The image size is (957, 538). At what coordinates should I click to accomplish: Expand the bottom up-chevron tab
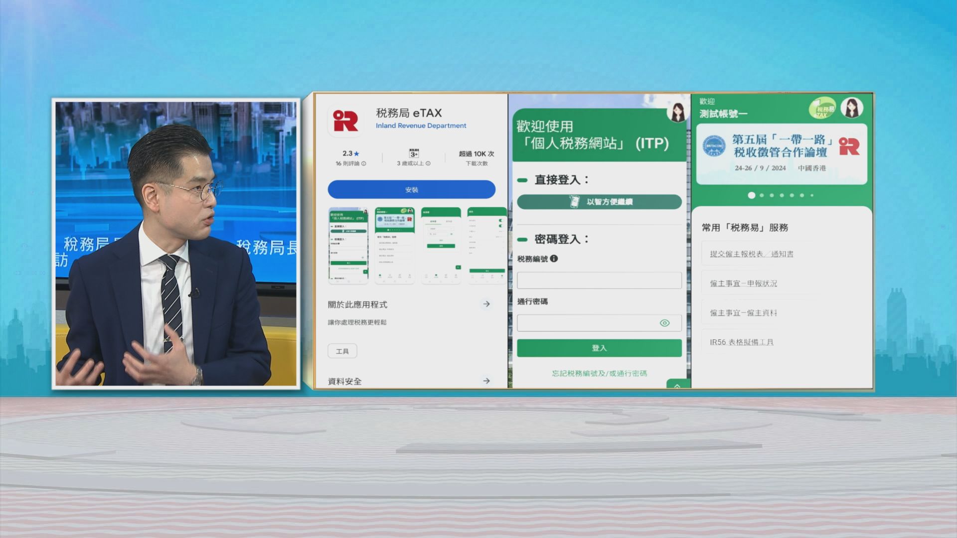click(678, 385)
